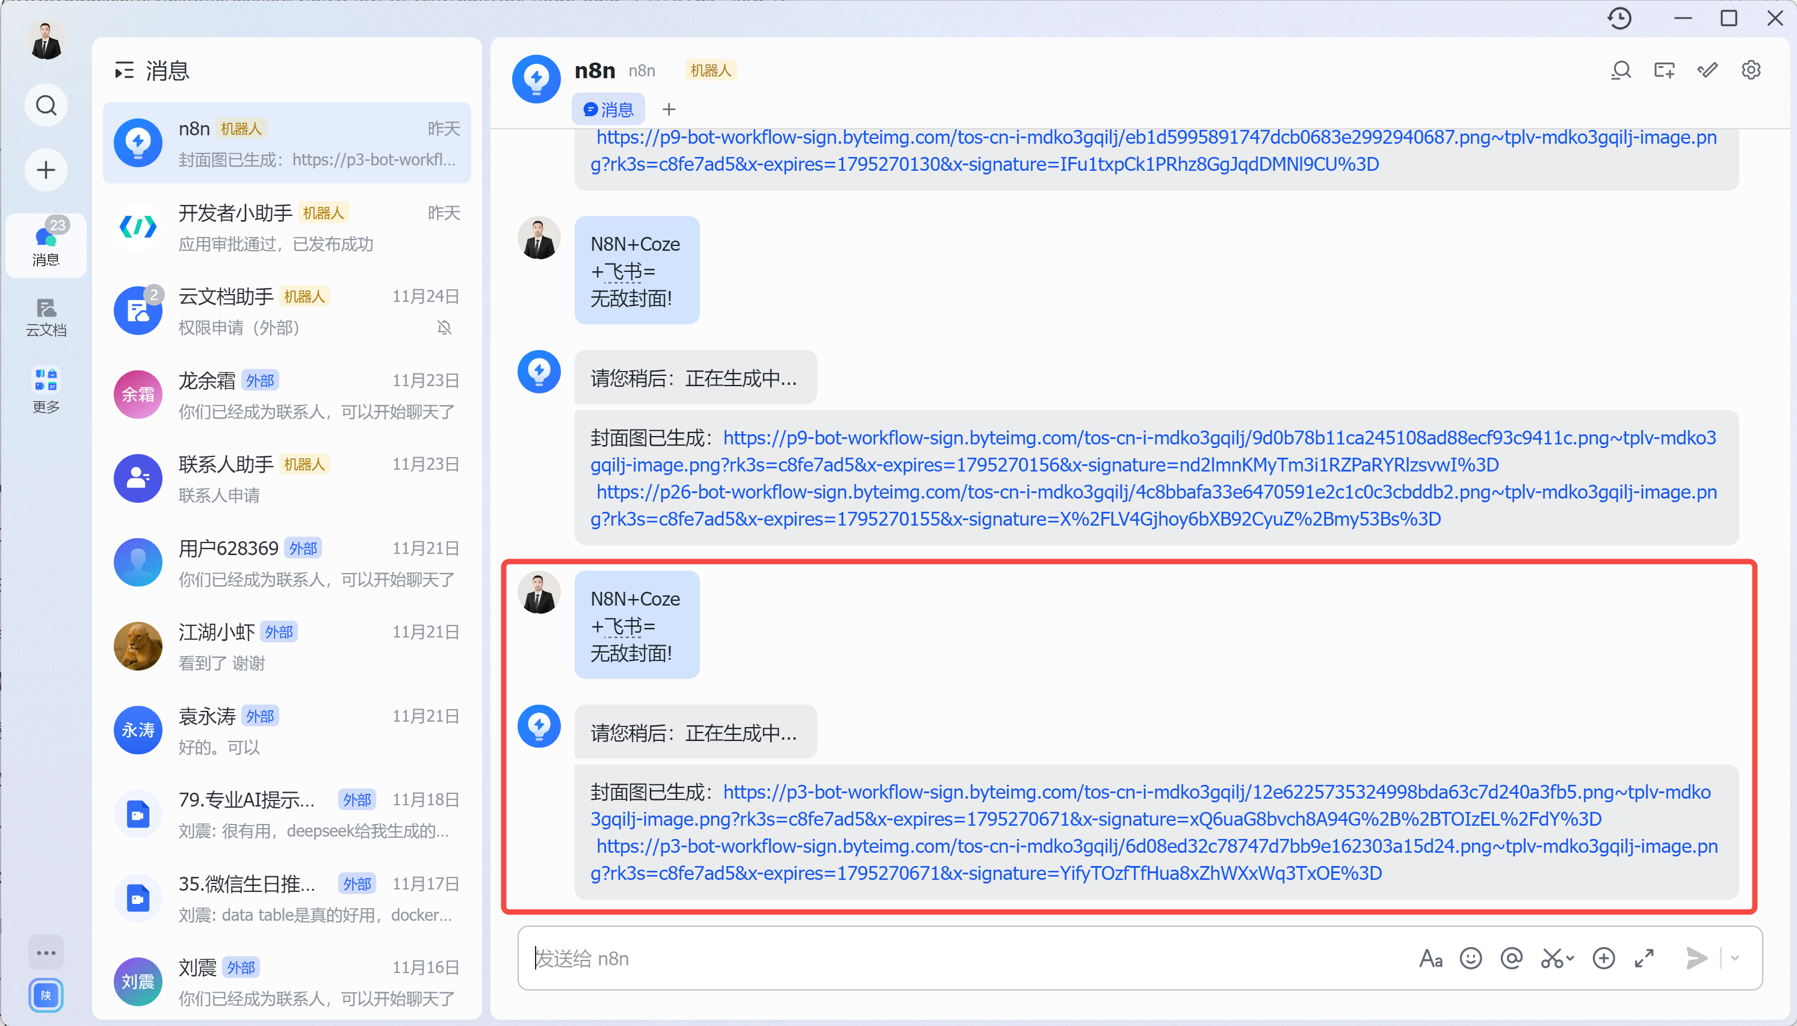1797x1026 pixels.
Task: Open the history clock icon in title bar
Action: tap(1619, 18)
